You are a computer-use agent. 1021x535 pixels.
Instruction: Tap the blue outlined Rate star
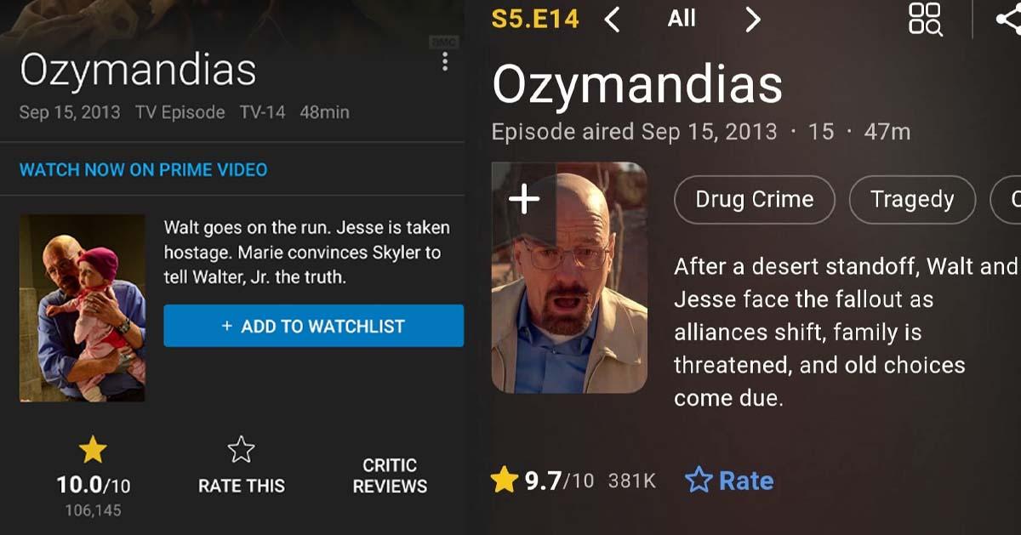tap(699, 481)
